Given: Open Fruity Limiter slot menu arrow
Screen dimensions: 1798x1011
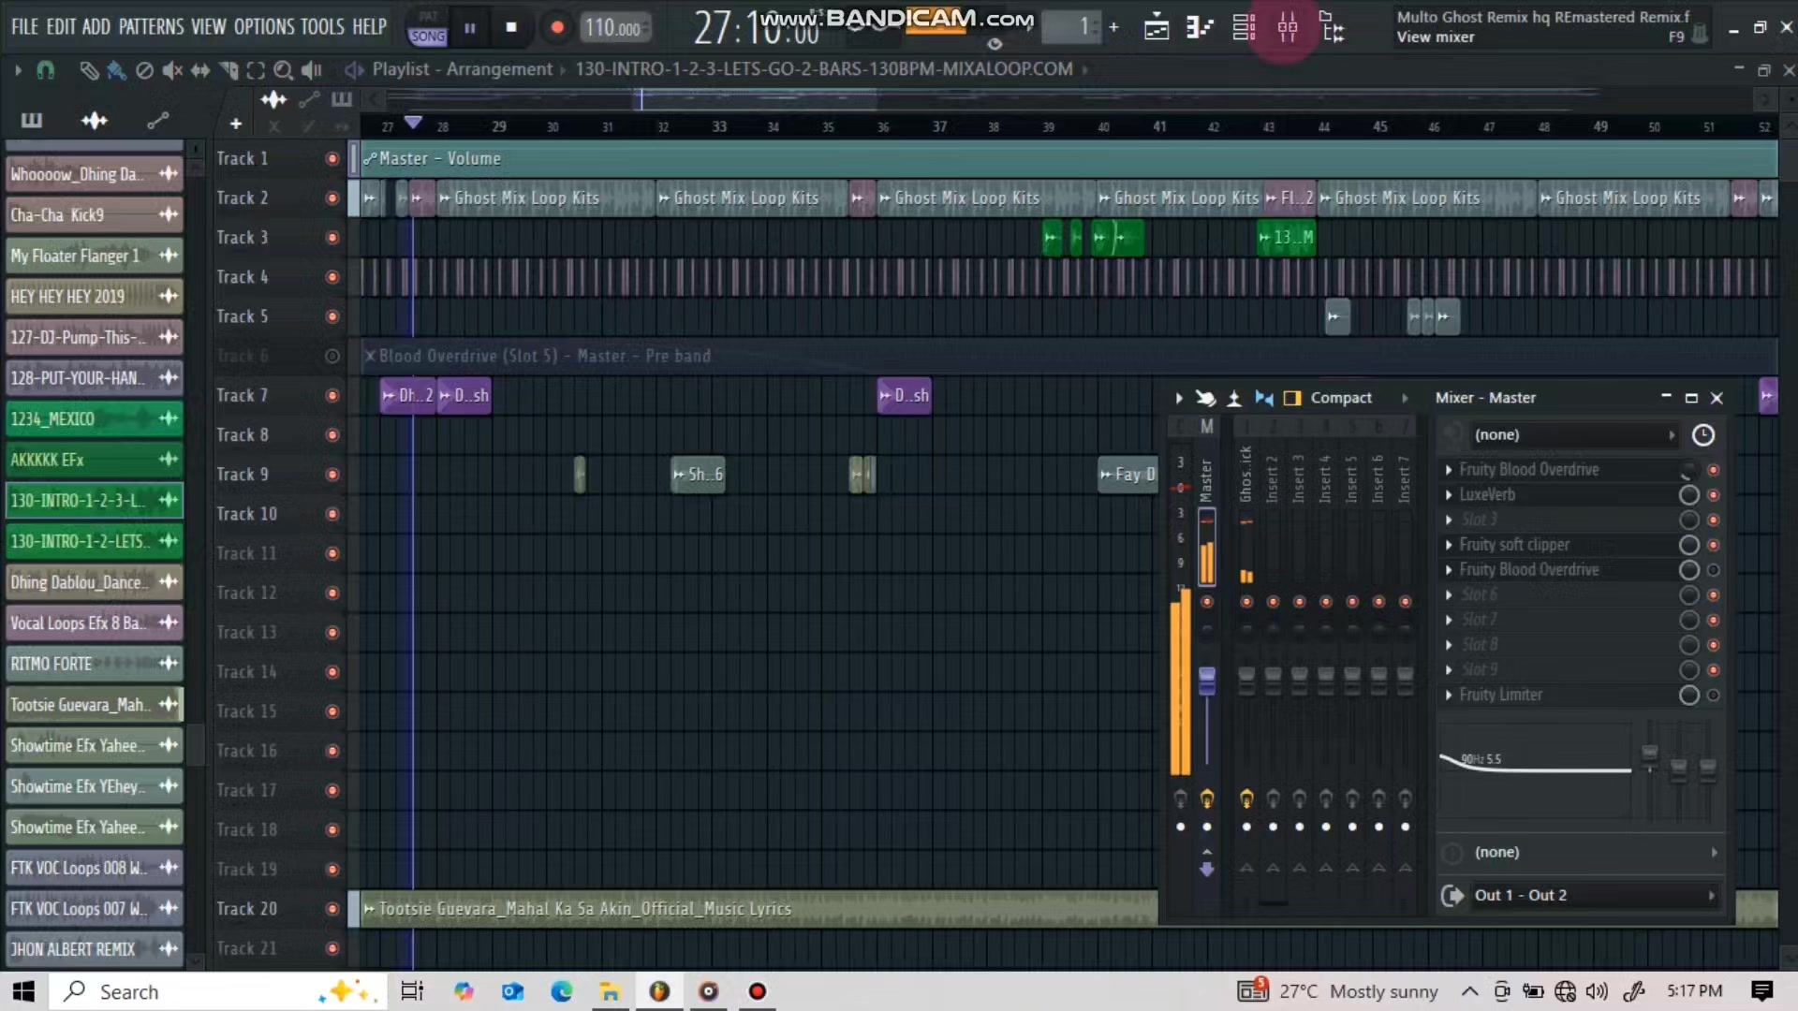Looking at the screenshot, I should (1449, 696).
